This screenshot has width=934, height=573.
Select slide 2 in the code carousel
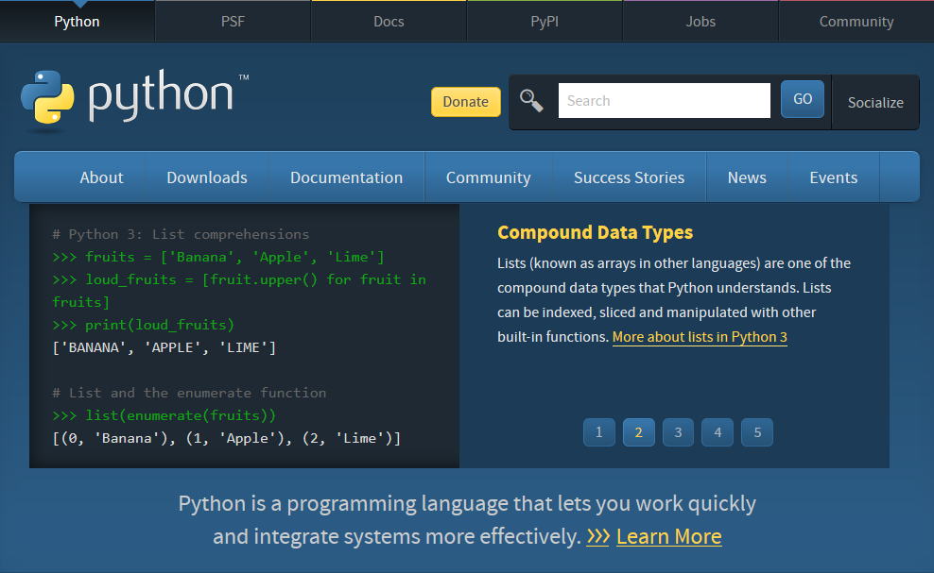tap(638, 432)
